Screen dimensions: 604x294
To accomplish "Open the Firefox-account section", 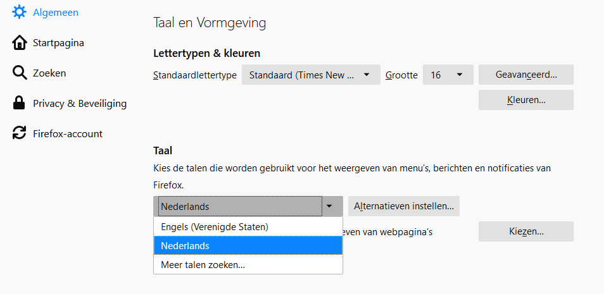I will tap(68, 133).
